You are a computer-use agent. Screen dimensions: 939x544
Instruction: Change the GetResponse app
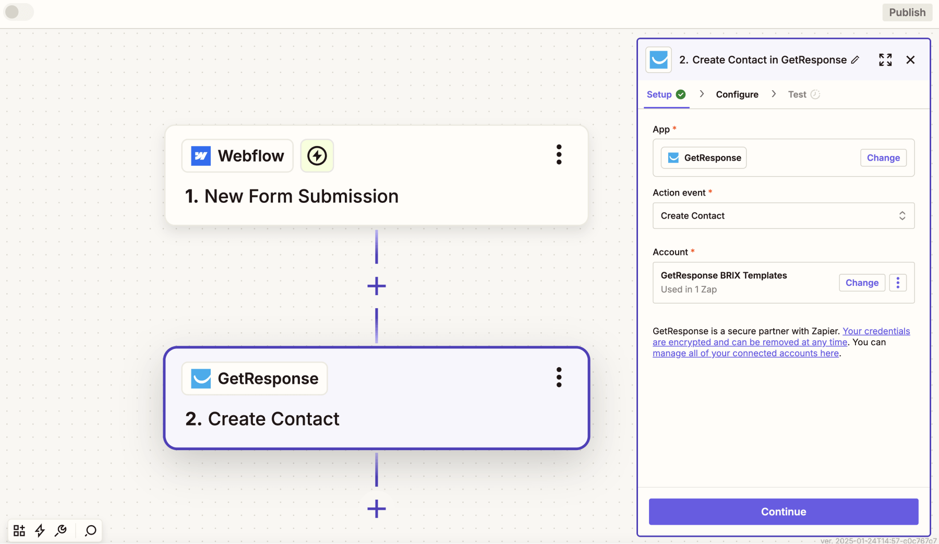coord(883,158)
